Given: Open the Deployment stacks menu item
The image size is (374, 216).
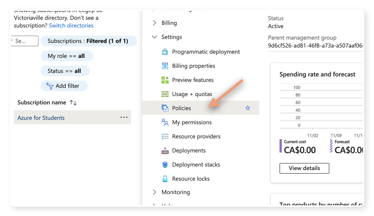Looking at the screenshot, I should [196, 165].
